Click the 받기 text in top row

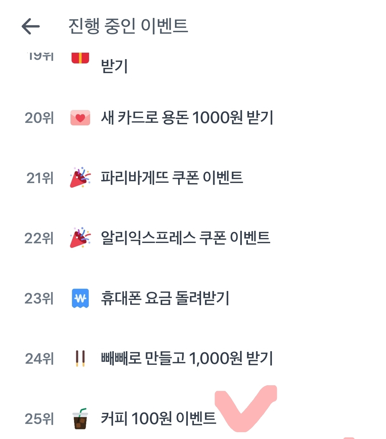(x=114, y=67)
